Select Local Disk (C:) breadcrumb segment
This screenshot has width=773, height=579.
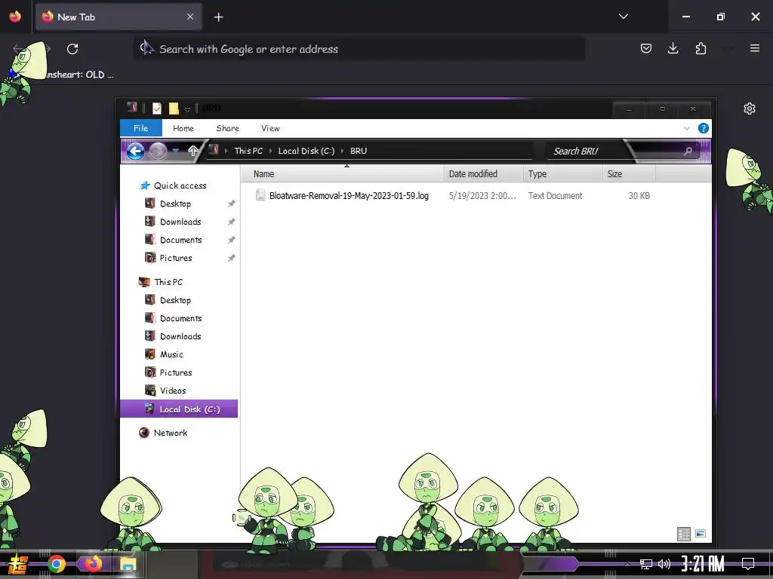pos(306,151)
